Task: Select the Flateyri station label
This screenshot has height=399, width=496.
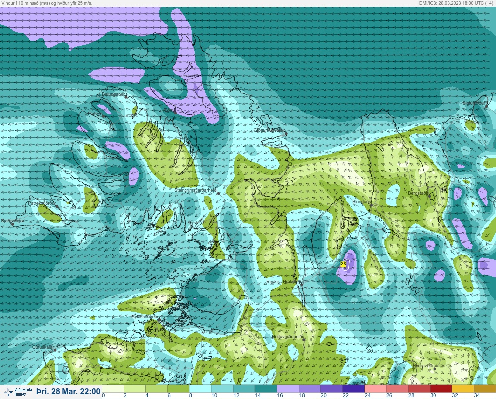Action: point(95,113)
